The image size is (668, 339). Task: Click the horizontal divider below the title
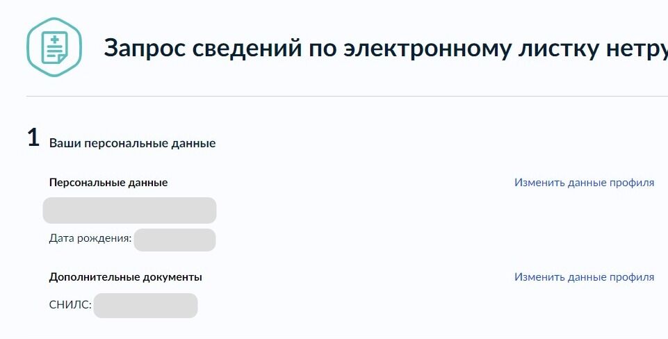(x=347, y=97)
